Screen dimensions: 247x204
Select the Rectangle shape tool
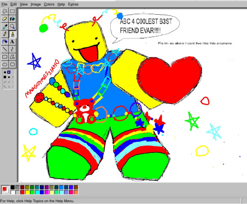click(5, 57)
